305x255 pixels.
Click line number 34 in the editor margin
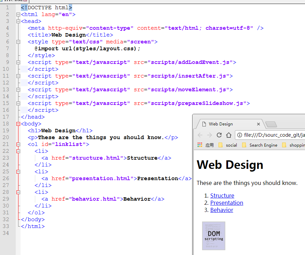coord(6,233)
